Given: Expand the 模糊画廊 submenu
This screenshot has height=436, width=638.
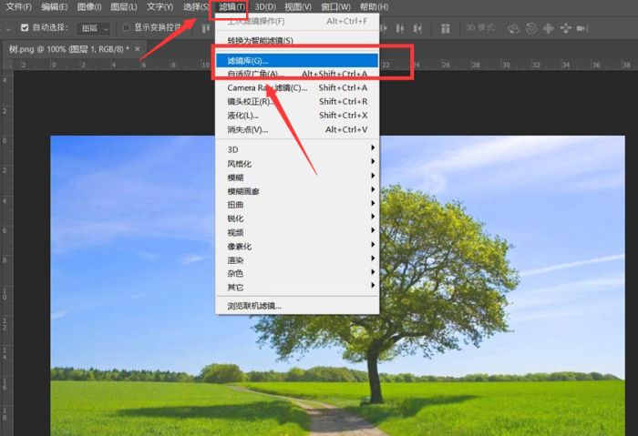Looking at the screenshot, I should (x=297, y=191).
